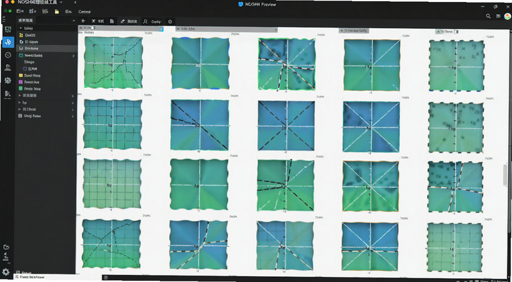Click the vertical scrollbar at right edge
Image resolution: width=512 pixels, height=282 pixels.
506,175
